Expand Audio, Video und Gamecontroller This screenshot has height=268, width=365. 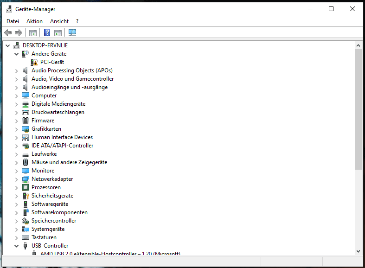pos(16,79)
